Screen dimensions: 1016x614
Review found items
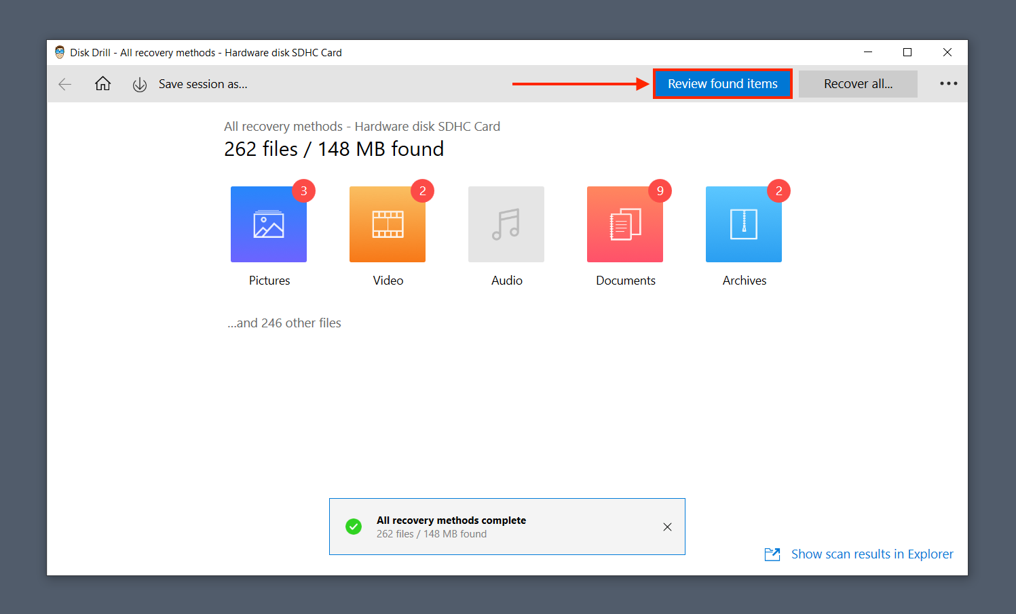[x=723, y=84]
